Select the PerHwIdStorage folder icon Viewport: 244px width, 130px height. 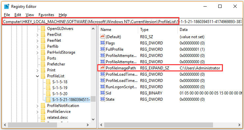[x=43, y=52]
